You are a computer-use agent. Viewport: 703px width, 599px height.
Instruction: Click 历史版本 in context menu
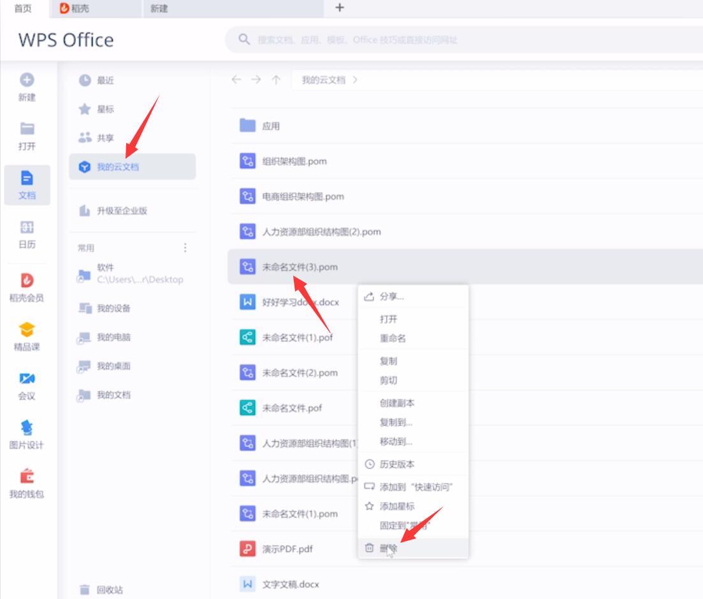(x=396, y=464)
